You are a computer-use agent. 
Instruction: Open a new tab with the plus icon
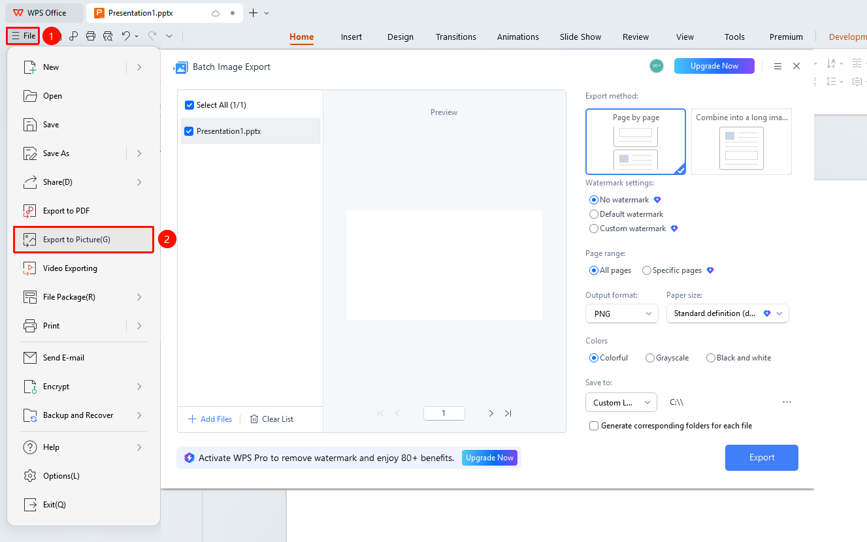(254, 13)
